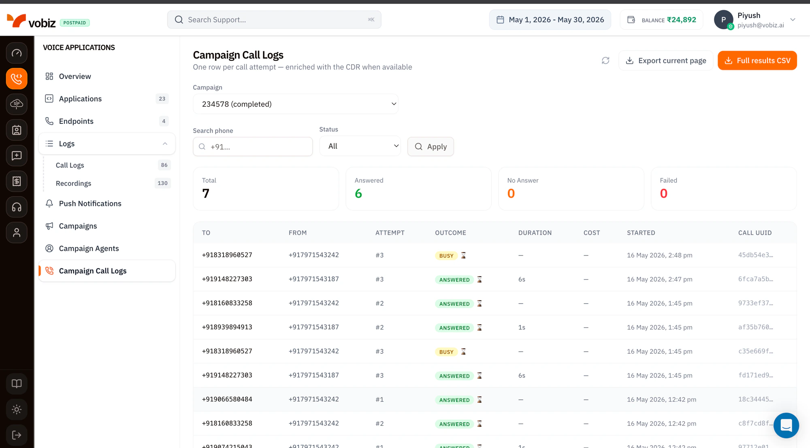The width and height of the screenshot is (810, 448).
Task: Click ANSWERED badge on af35b760 row
Action: (x=454, y=328)
